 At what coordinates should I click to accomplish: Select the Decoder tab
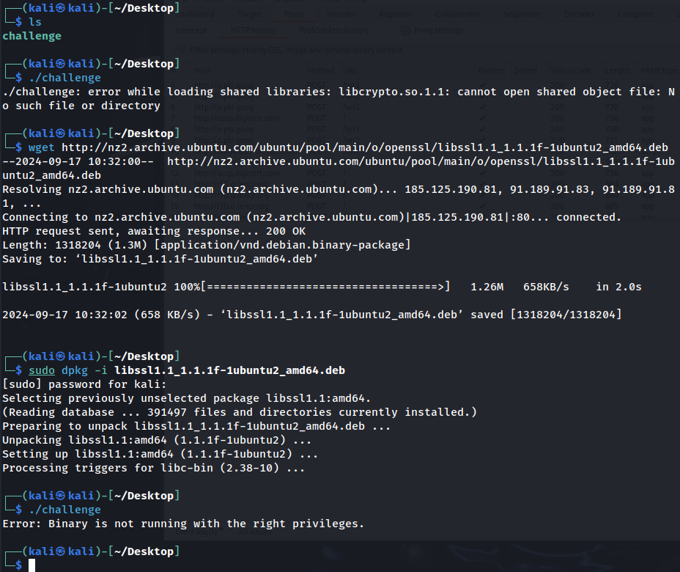(x=579, y=14)
